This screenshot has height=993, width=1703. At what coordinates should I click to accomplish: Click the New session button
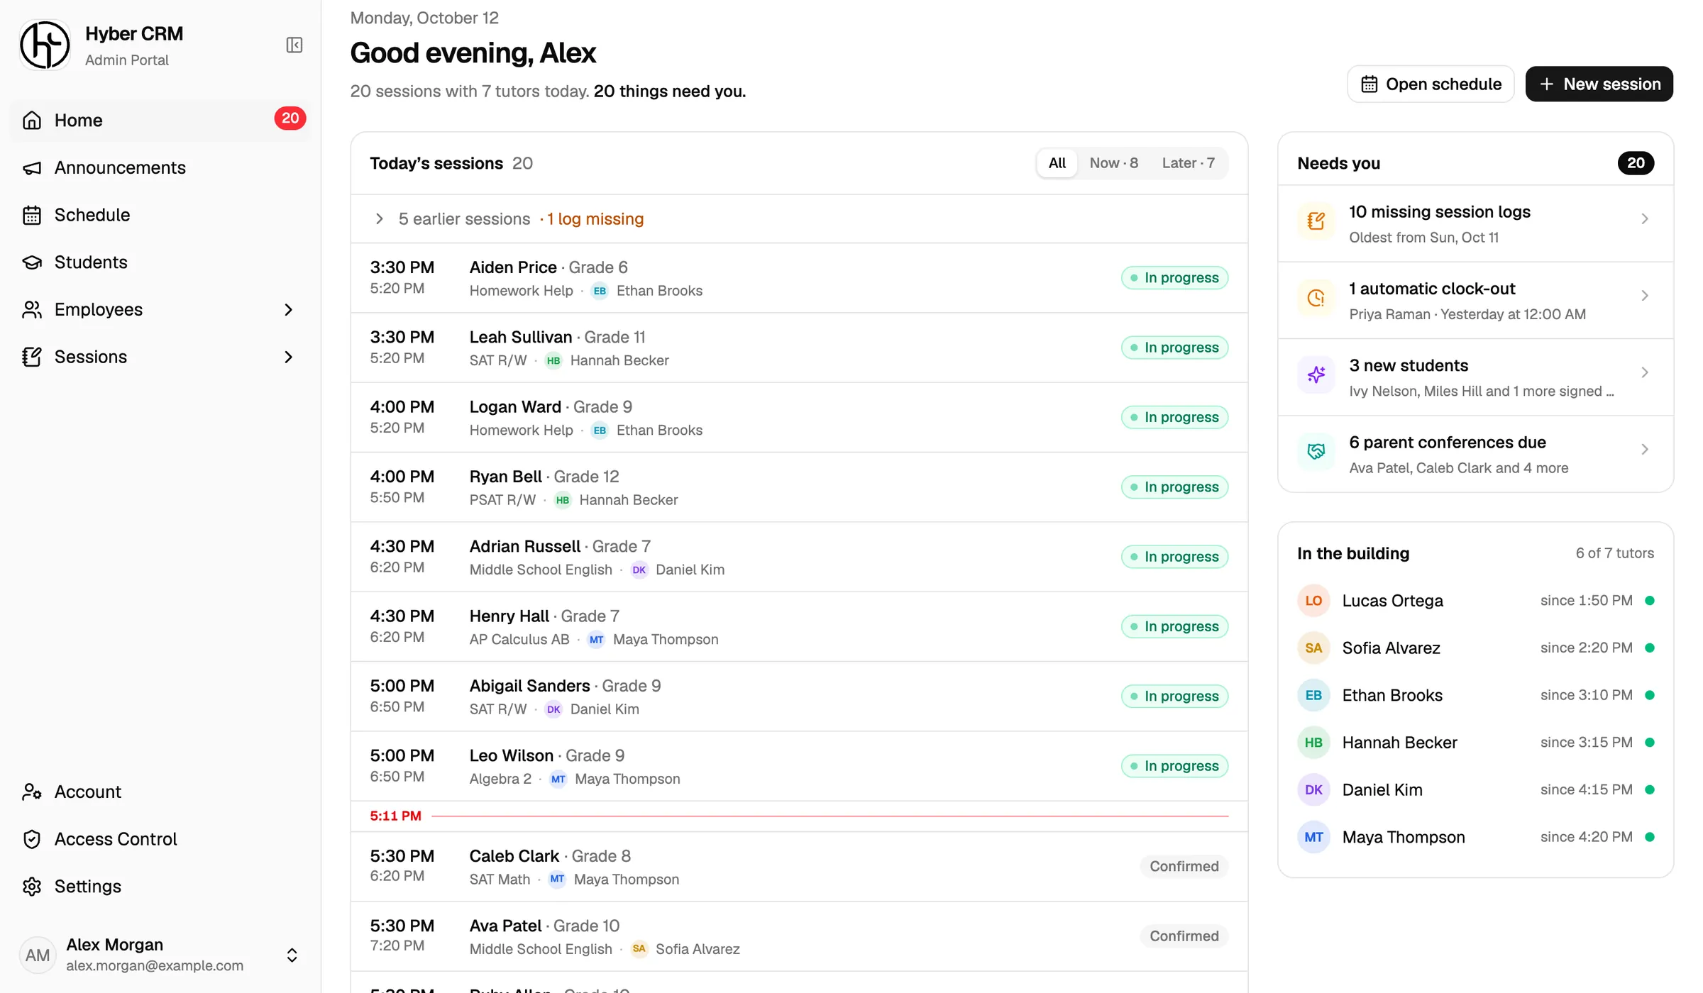click(x=1599, y=84)
